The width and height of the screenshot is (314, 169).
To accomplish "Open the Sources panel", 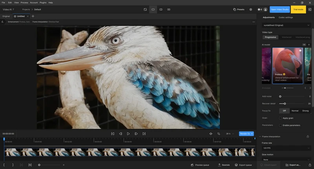I will (224, 165).
